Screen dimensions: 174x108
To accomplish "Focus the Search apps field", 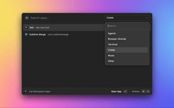I will coord(67,18).
